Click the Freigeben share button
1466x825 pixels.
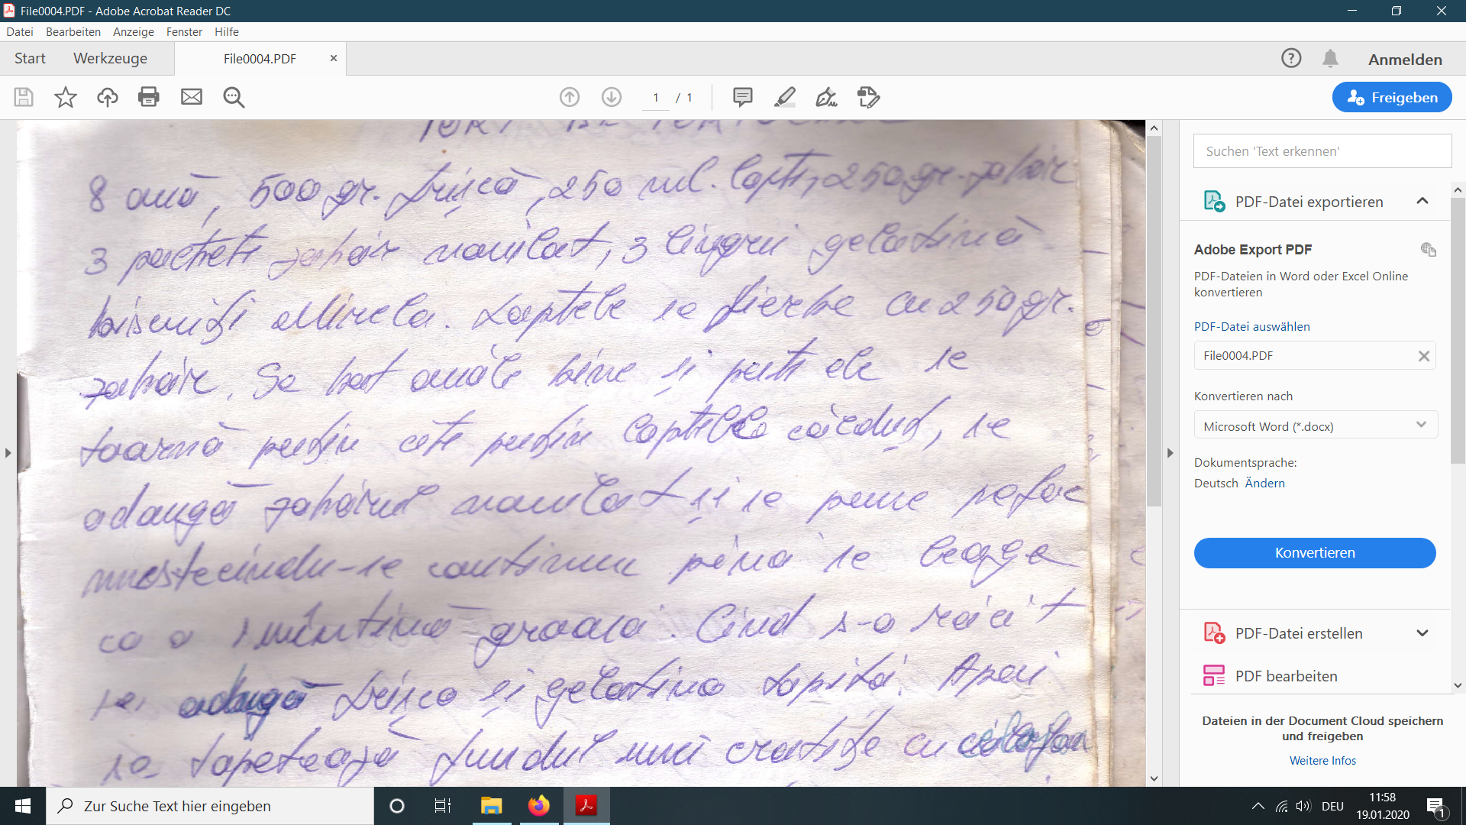tap(1392, 97)
